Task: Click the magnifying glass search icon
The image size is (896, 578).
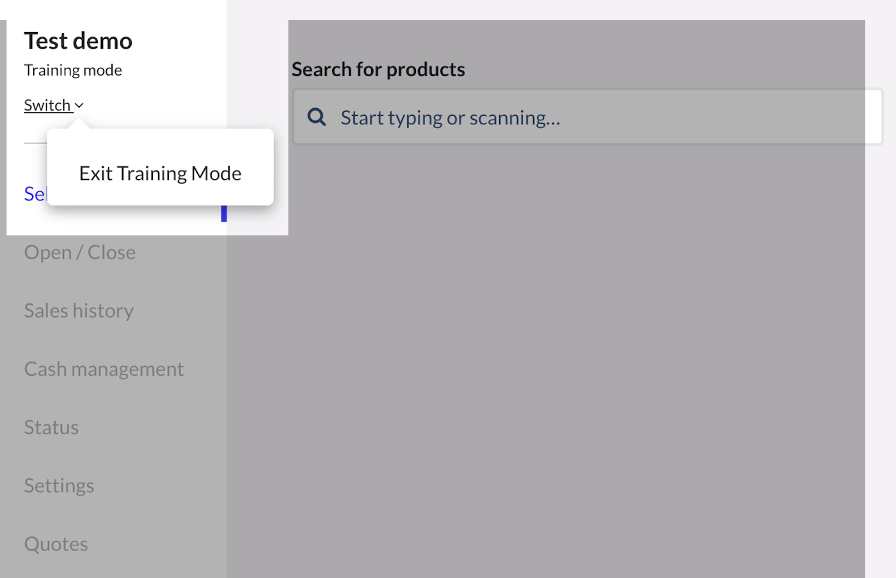Action: (317, 117)
